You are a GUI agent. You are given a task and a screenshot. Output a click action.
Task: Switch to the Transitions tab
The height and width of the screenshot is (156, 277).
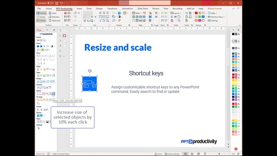pyautogui.click(x=112, y=9)
